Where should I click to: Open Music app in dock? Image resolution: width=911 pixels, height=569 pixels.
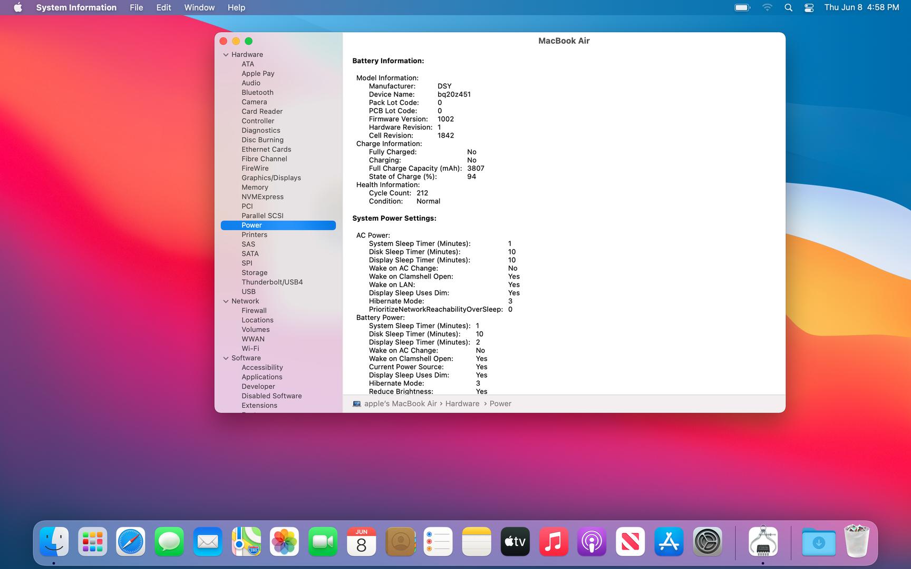[554, 542]
